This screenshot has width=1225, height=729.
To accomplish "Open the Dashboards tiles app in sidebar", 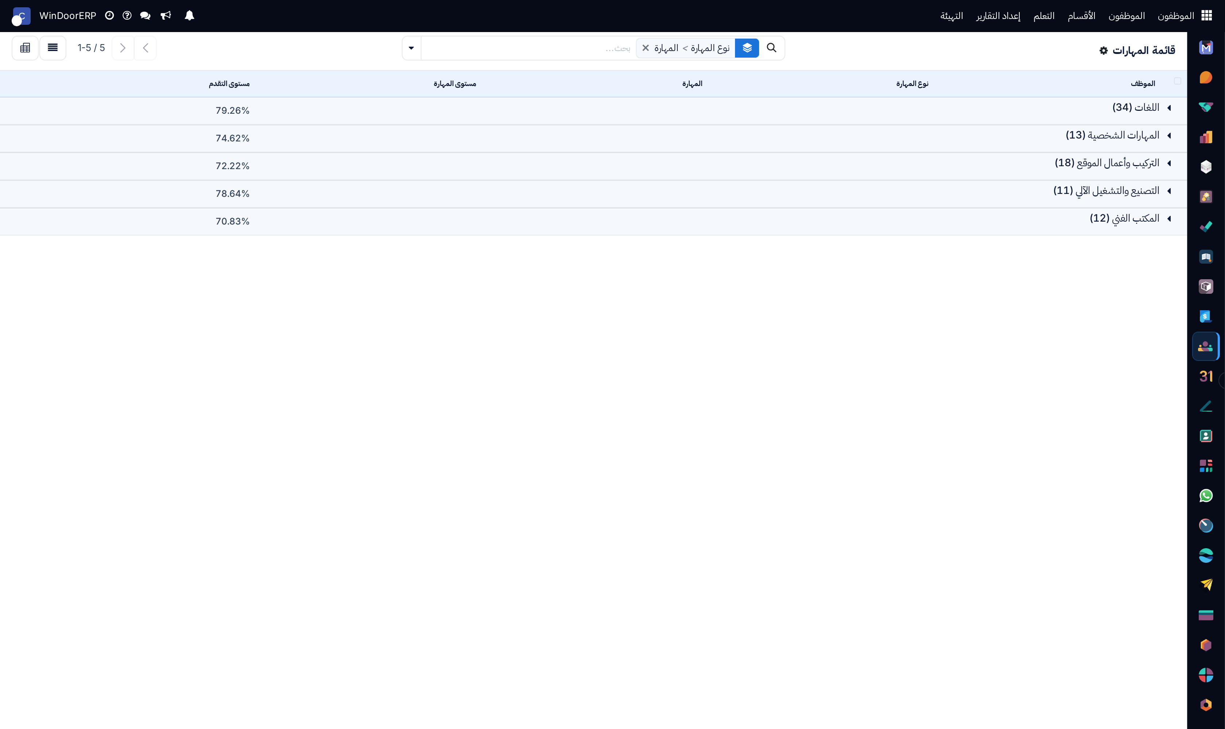I will tap(1206, 466).
